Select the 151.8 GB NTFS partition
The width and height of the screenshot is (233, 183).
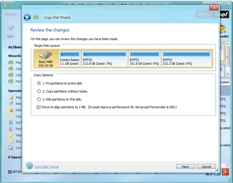coord(144,58)
